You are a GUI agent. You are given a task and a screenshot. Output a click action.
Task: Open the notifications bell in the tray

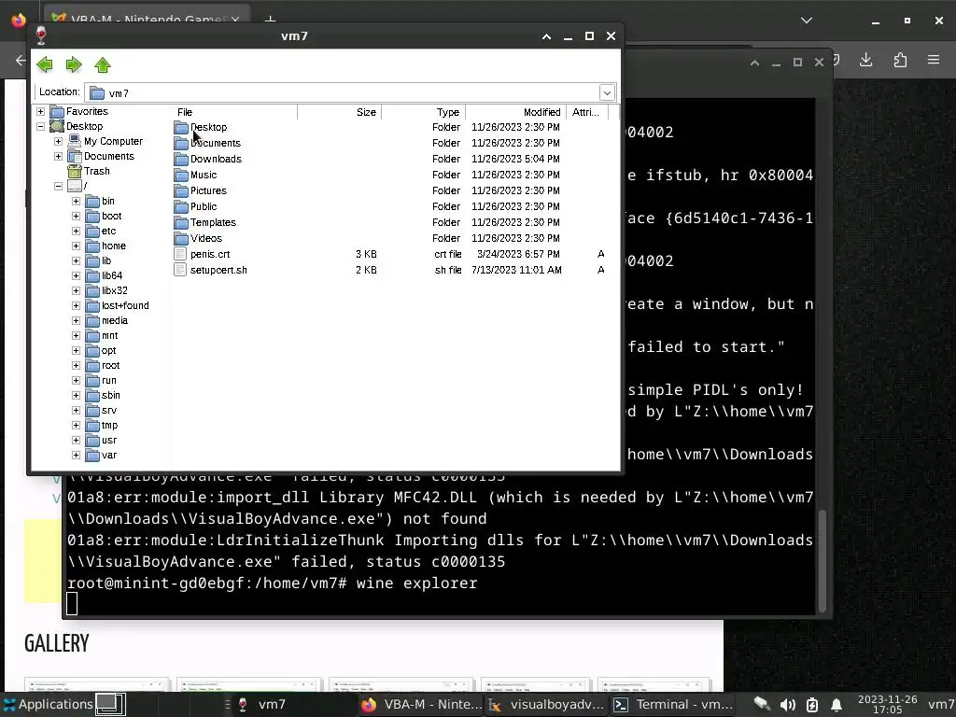click(x=836, y=705)
